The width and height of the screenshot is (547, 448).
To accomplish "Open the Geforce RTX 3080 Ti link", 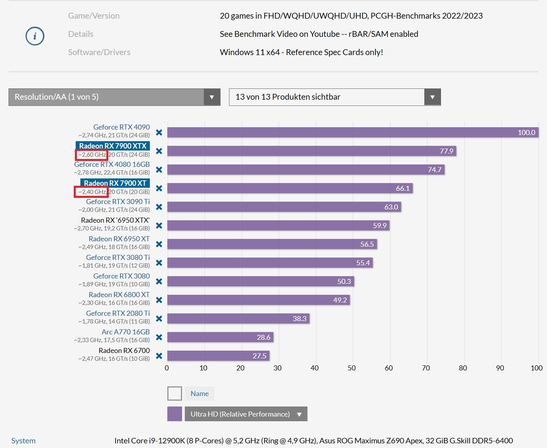I will [x=118, y=258].
